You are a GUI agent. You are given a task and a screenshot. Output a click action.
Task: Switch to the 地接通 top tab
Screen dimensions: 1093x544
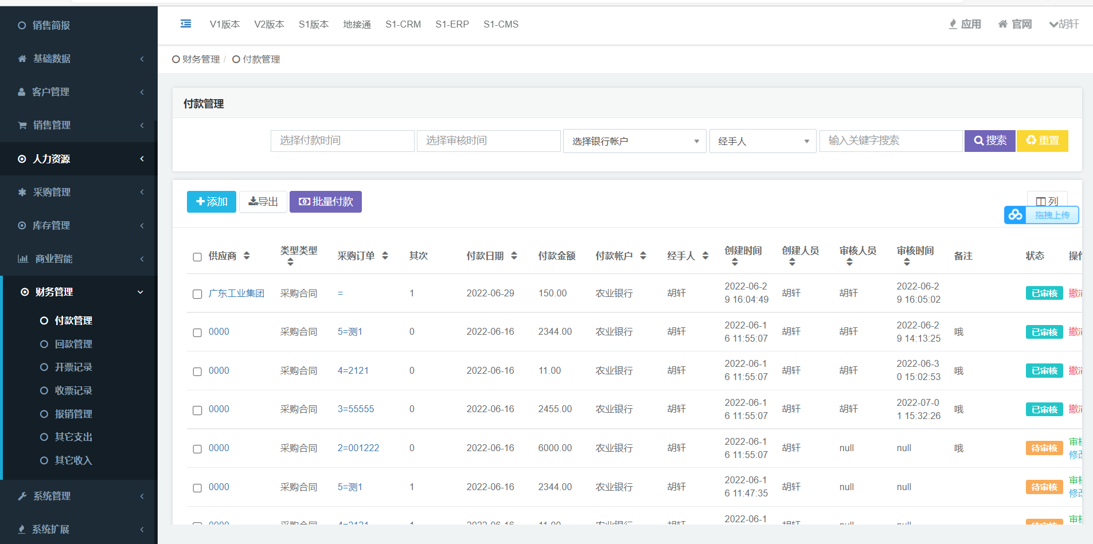pos(357,24)
